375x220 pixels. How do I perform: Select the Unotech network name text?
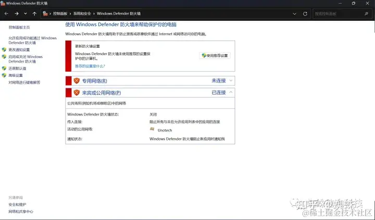coord(165,131)
